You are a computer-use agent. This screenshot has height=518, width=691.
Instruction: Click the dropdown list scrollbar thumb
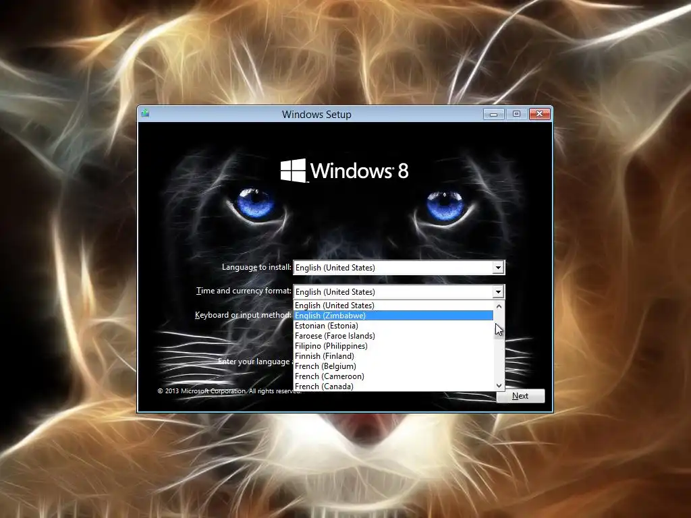[x=499, y=330]
